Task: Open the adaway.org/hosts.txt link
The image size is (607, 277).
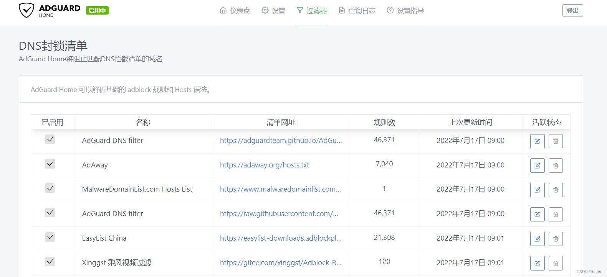Action: click(x=265, y=165)
